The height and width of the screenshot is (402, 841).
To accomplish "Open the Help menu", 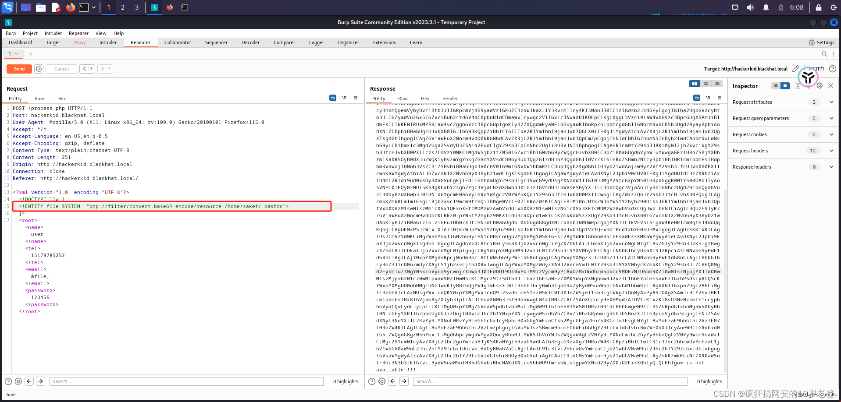I will coord(118,33).
